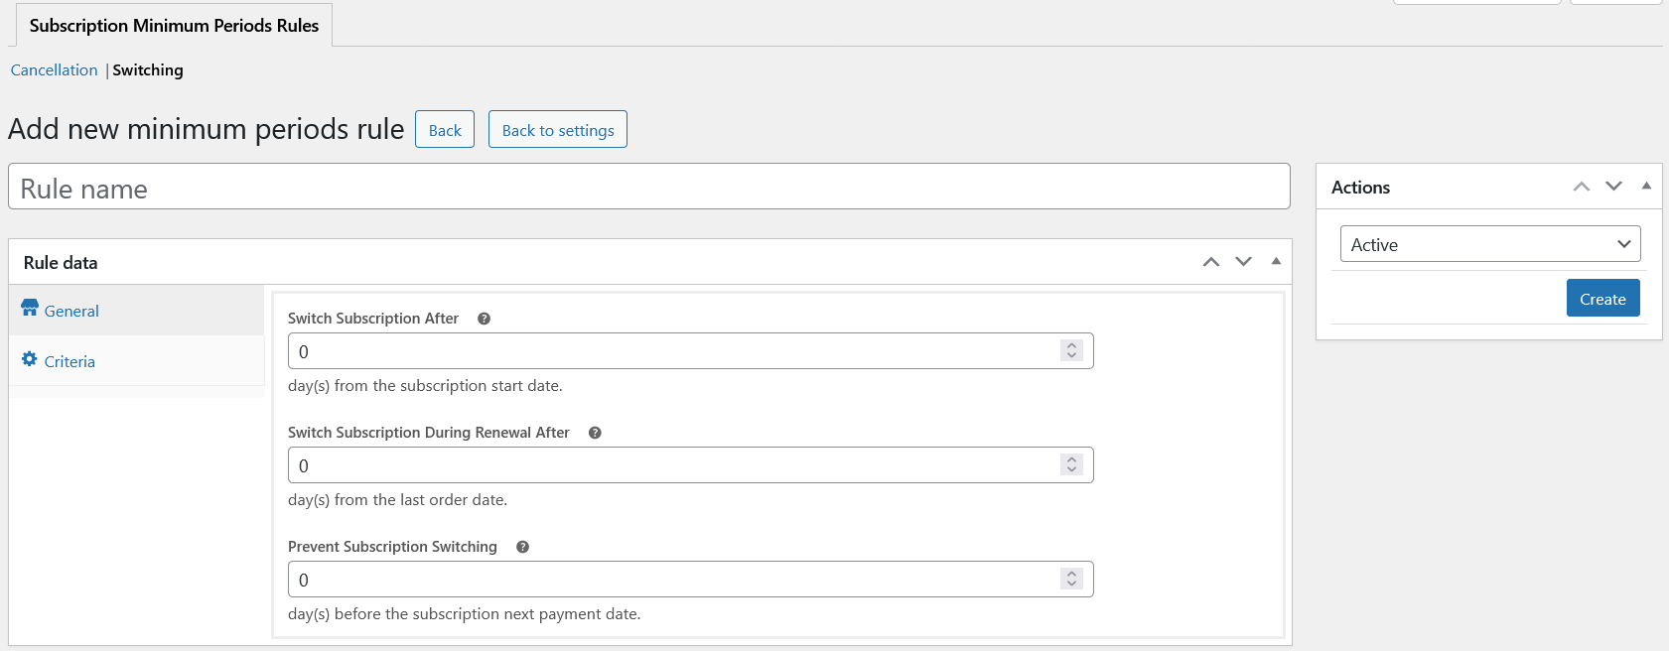Switch to the Cancellation section
This screenshot has height=651, width=1669.
(x=54, y=70)
